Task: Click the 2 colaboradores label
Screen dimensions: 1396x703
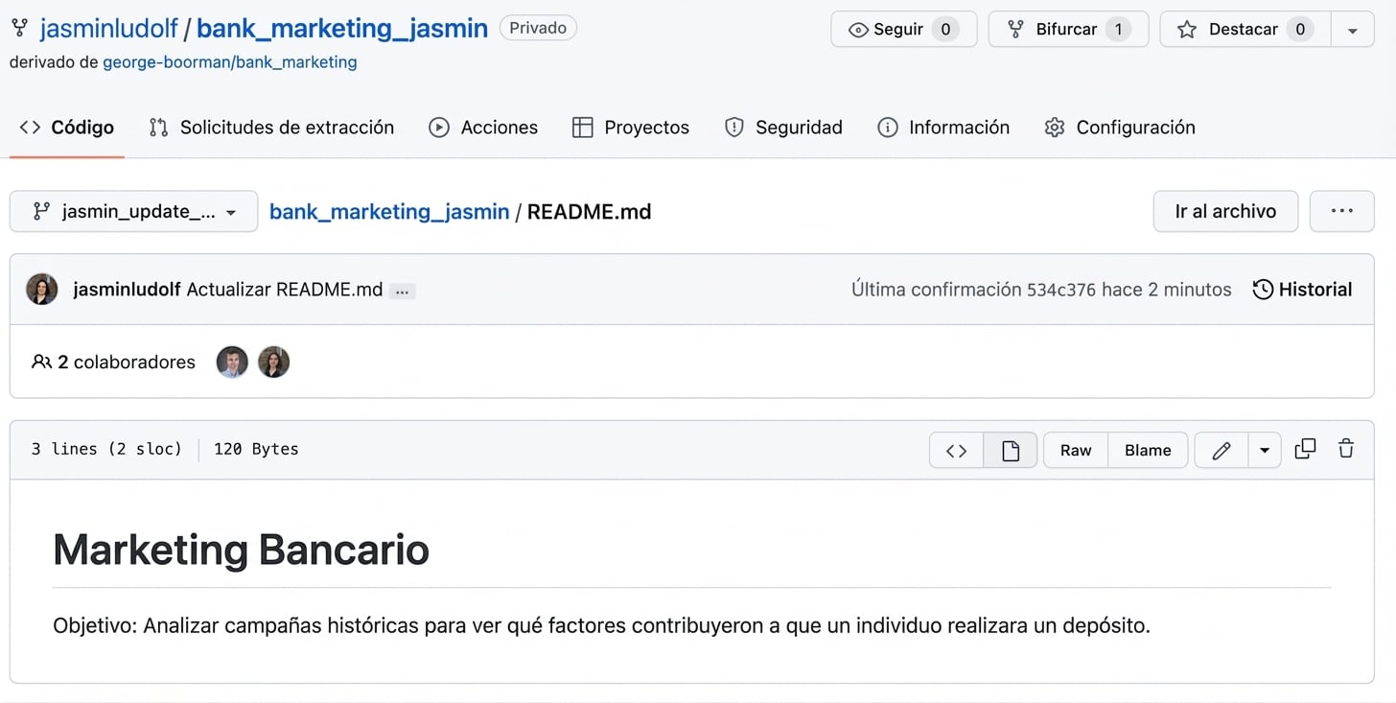Action: (x=113, y=362)
